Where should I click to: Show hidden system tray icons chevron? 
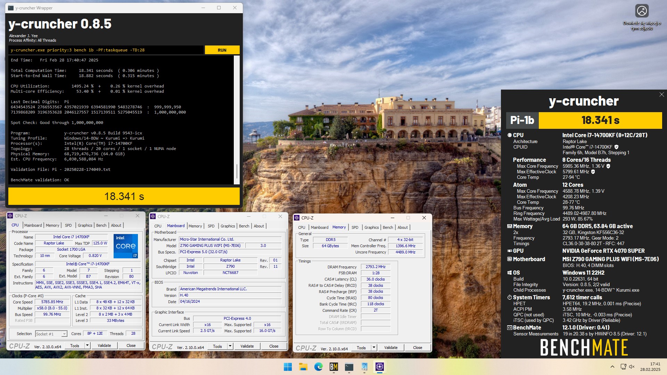612,367
